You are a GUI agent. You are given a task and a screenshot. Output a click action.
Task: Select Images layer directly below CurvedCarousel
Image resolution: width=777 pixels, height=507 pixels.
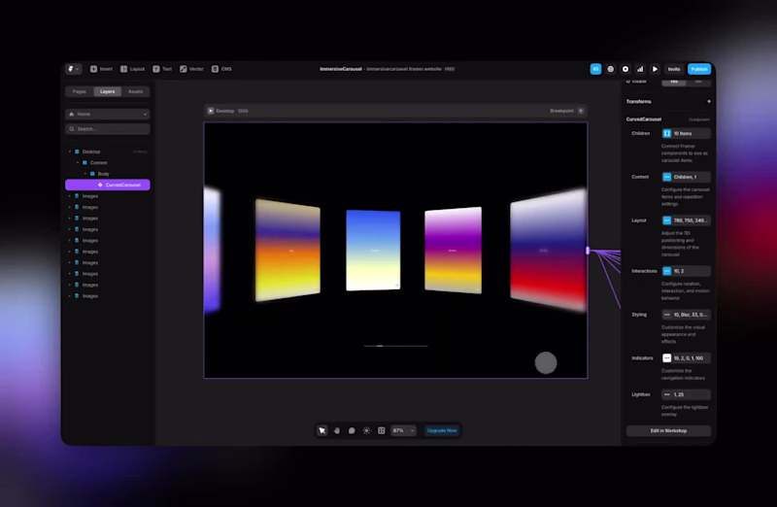coord(108,196)
